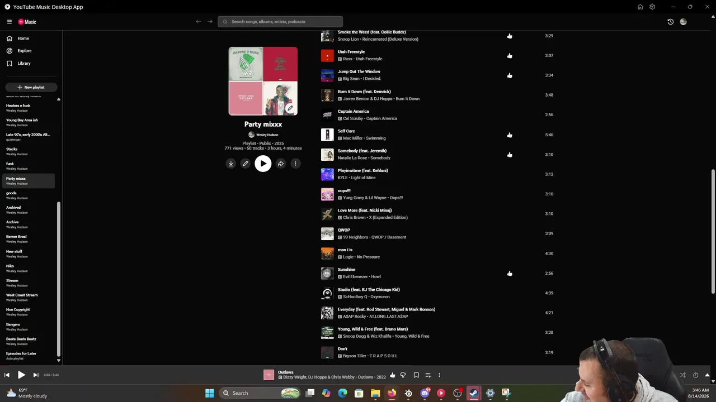Click now playing Outlaws thumbnail
Image resolution: width=716 pixels, height=402 pixels.
coord(268,375)
